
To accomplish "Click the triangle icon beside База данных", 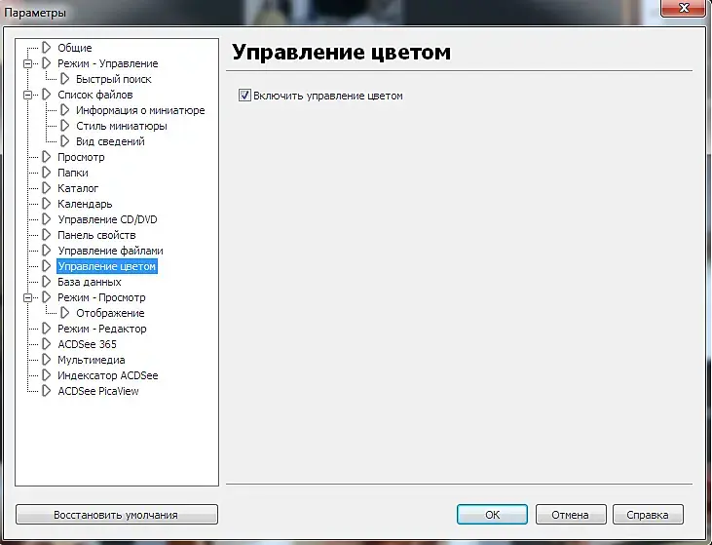I will coord(47,282).
